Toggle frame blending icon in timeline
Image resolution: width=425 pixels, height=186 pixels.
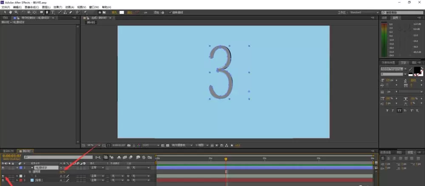click(125, 157)
